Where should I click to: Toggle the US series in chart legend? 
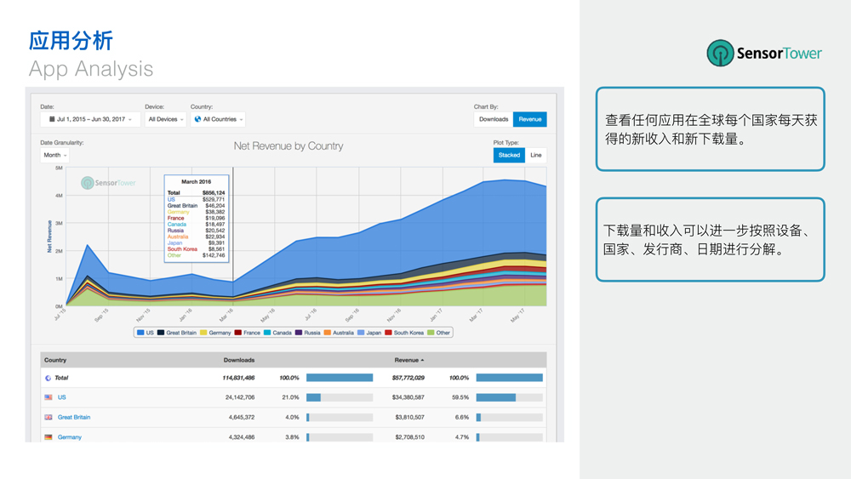tap(146, 333)
